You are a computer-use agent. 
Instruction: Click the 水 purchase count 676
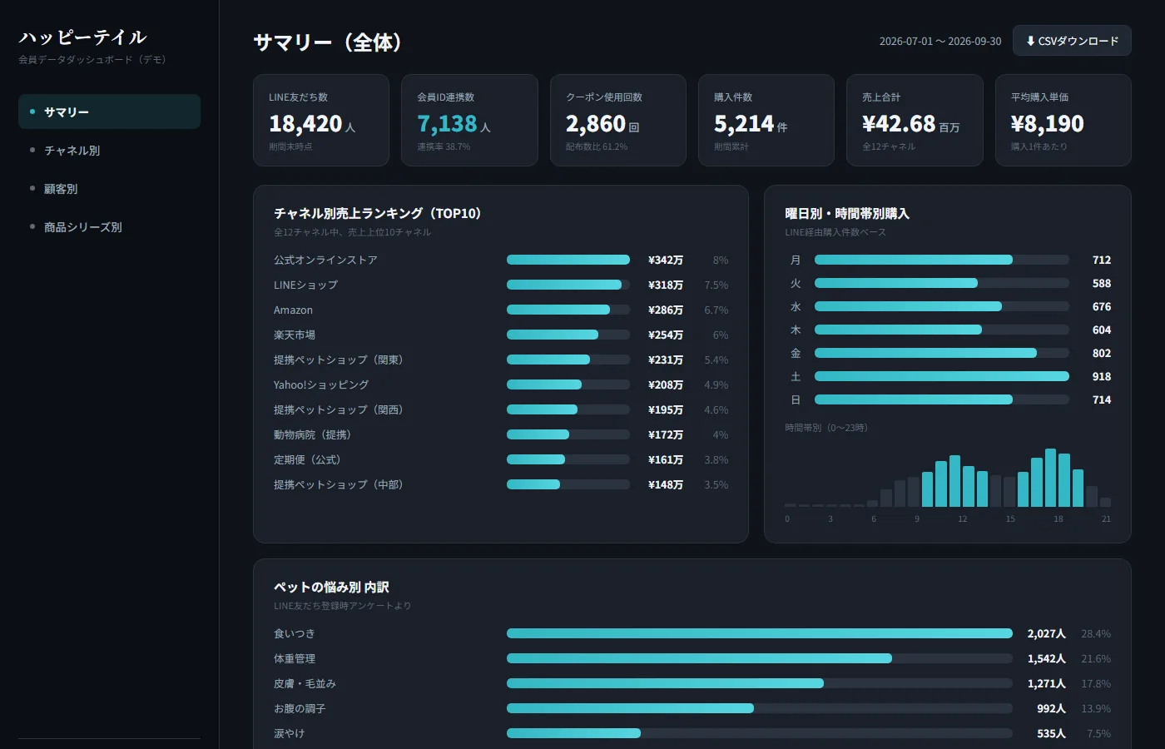point(1102,306)
